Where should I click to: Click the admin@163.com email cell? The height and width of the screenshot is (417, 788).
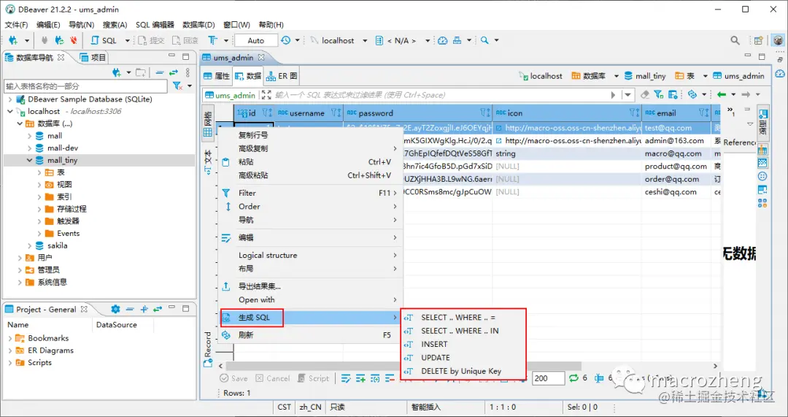coord(676,141)
